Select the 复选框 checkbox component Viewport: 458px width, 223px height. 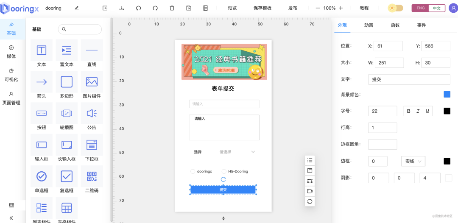coord(67,180)
